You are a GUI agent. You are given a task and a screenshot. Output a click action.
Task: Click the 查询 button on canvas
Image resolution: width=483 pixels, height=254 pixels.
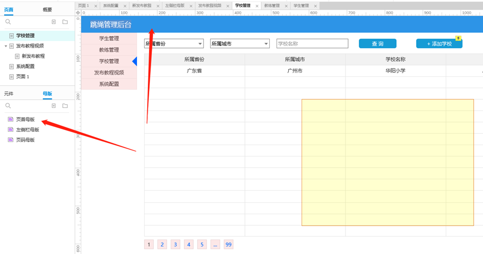377,44
